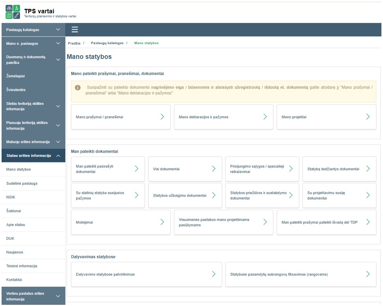Image resolution: width=383 pixels, height=306 pixels.
Task: Expand the Paslaugų katalogas sidebar section
Action: [x=58, y=30]
